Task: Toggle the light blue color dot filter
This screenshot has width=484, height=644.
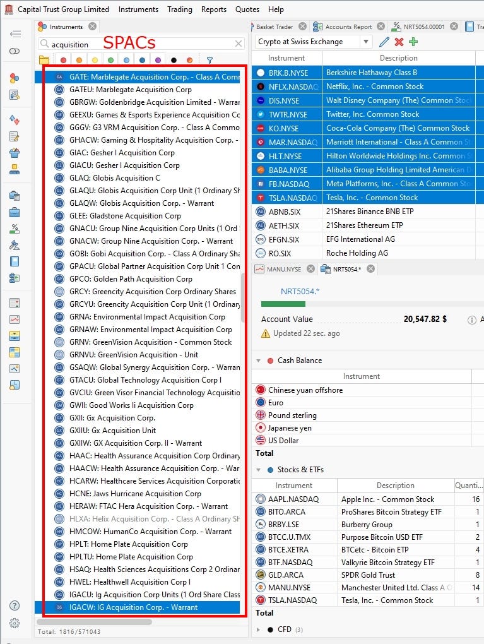Action: click(x=126, y=61)
